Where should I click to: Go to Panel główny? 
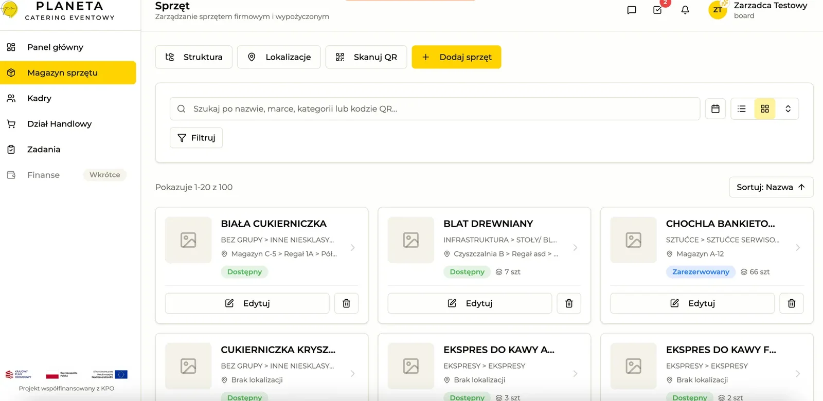pos(68,47)
